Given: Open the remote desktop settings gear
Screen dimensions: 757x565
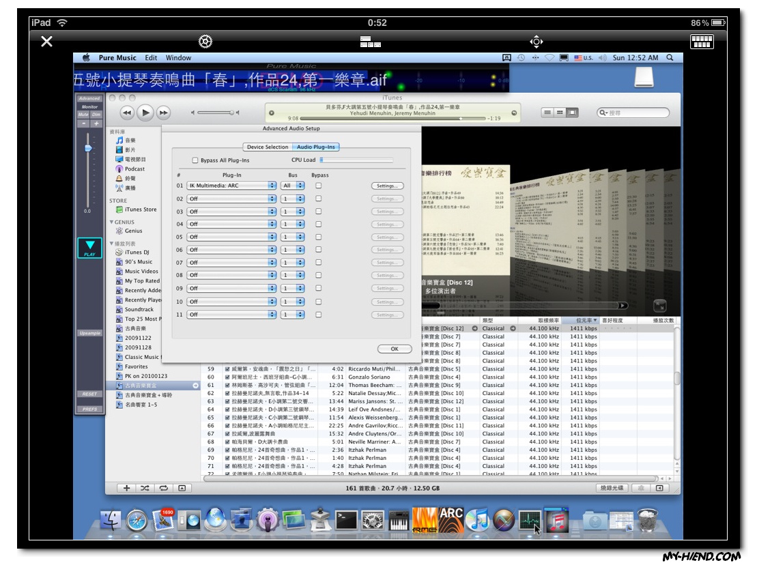Looking at the screenshot, I should click(x=205, y=42).
